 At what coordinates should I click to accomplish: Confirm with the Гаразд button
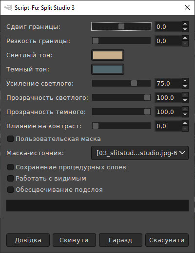point(120,240)
